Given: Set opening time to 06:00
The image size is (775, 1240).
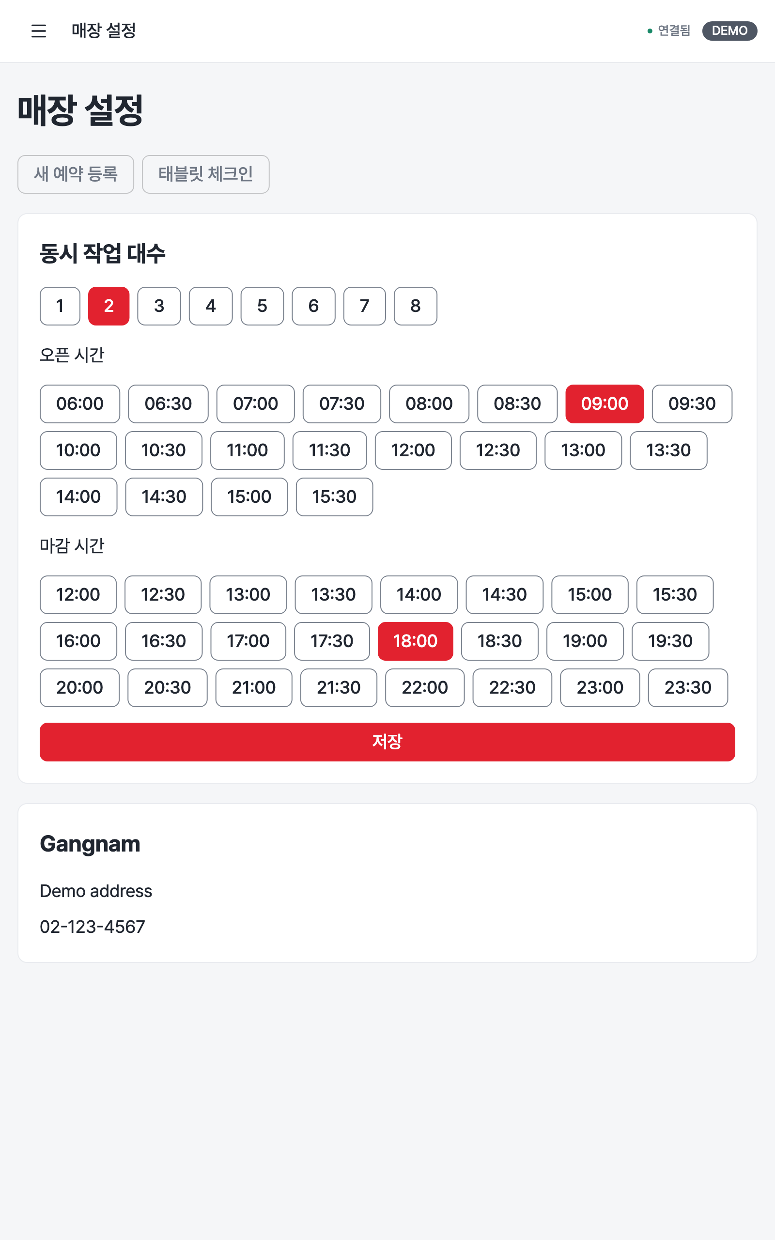Looking at the screenshot, I should coord(80,404).
